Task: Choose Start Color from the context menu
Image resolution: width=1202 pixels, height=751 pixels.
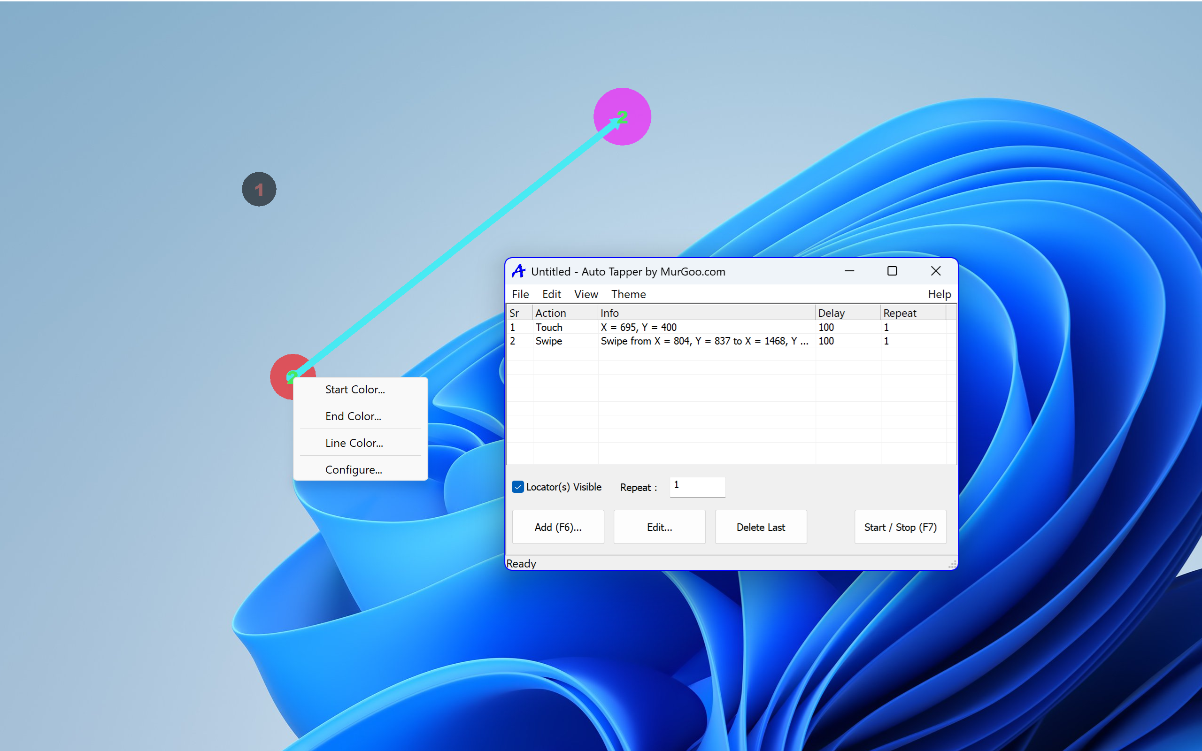Action: (354, 390)
